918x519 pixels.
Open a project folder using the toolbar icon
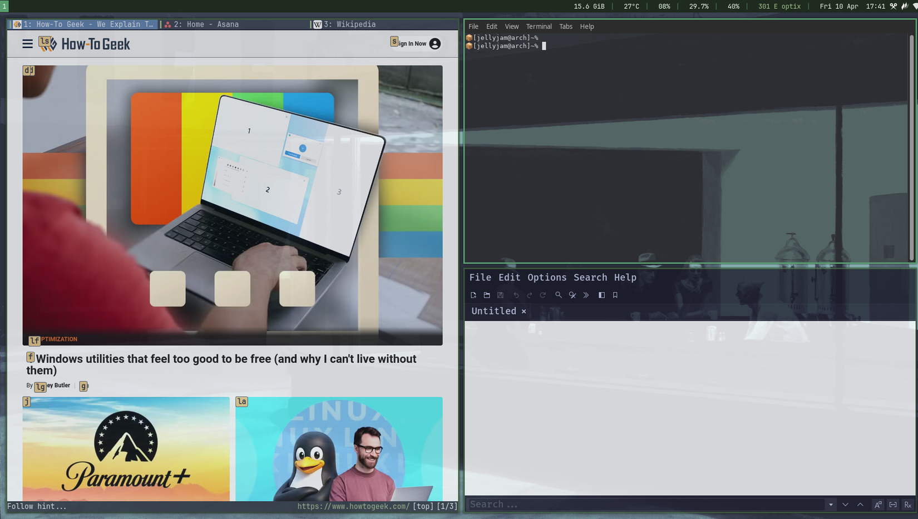(487, 295)
